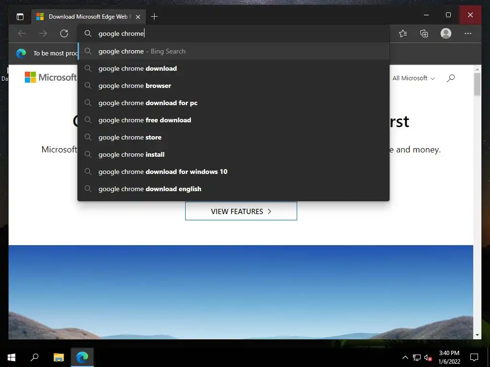Select google chrome install suggestion

[234, 154]
